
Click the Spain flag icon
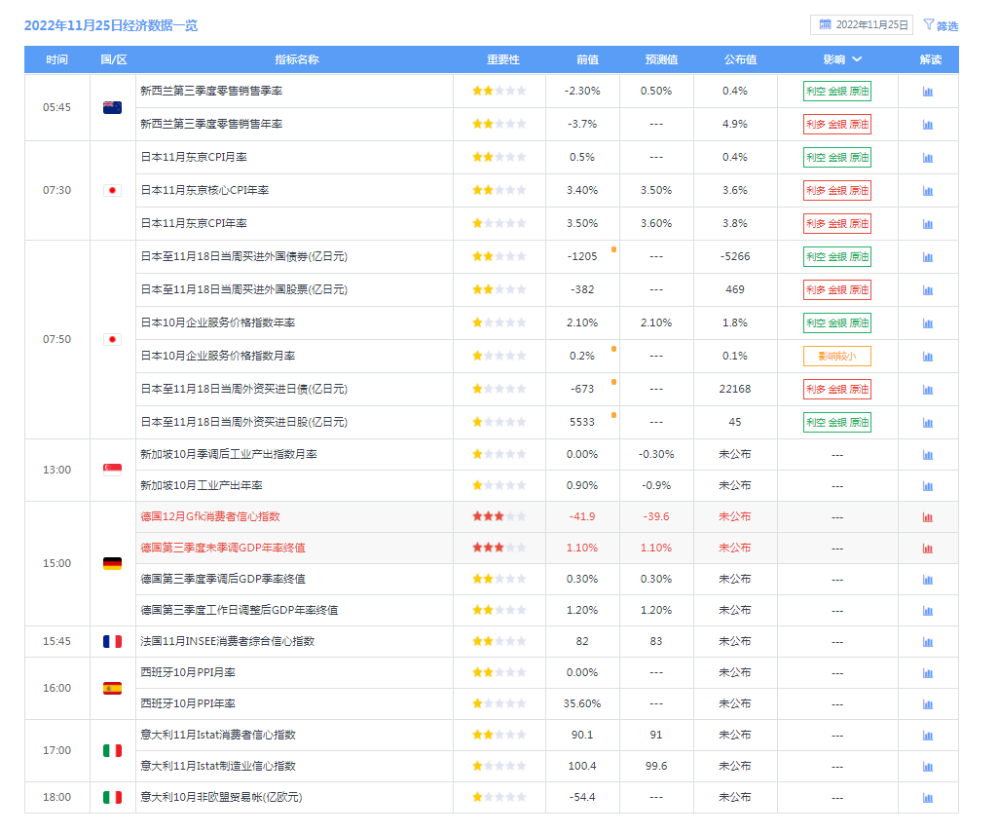[x=113, y=689]
